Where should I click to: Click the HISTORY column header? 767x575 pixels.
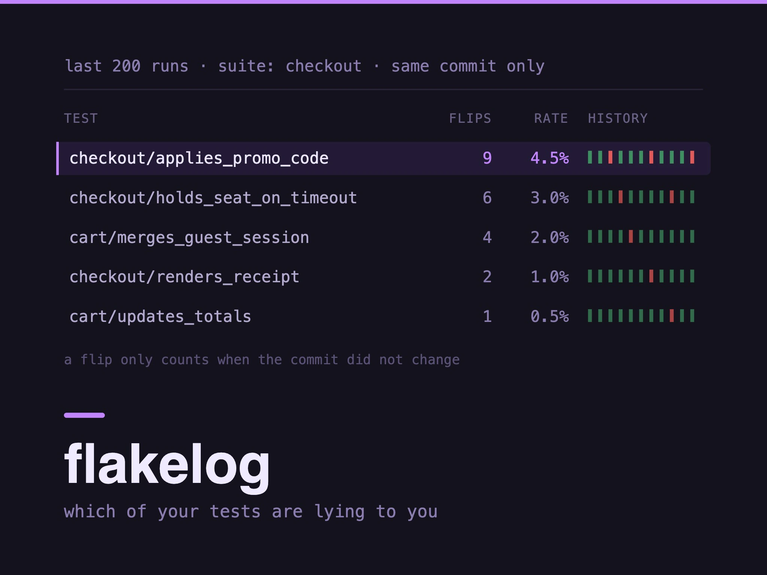coord(618,118)
